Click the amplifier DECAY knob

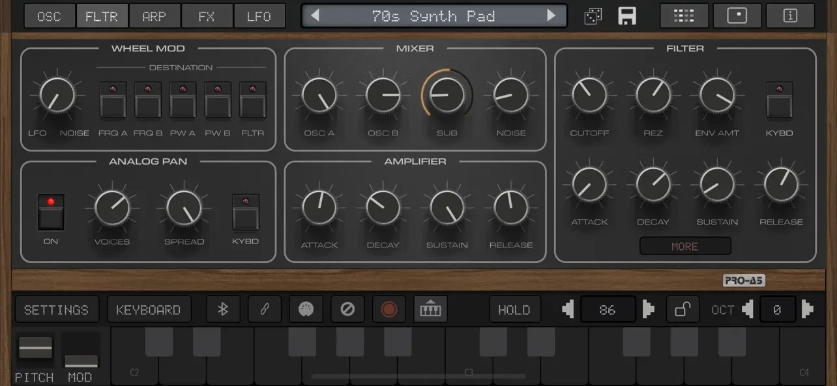383,208
